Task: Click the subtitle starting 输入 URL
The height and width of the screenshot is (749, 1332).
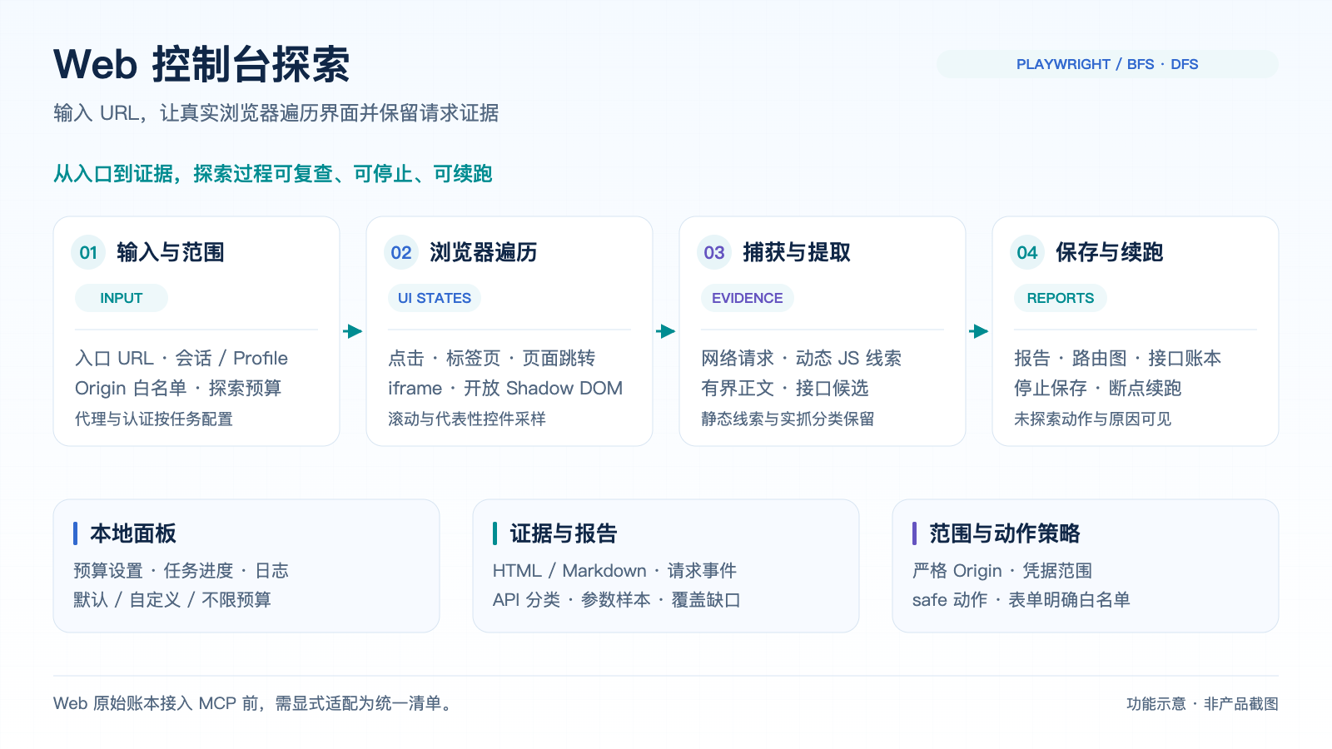Action: tap(276, 113)
